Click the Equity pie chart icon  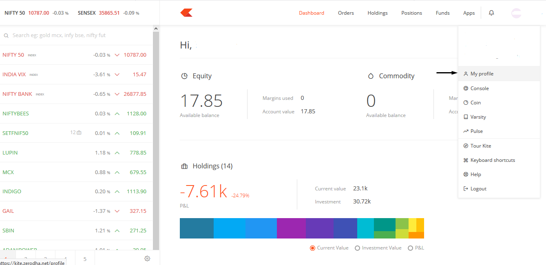184,76
